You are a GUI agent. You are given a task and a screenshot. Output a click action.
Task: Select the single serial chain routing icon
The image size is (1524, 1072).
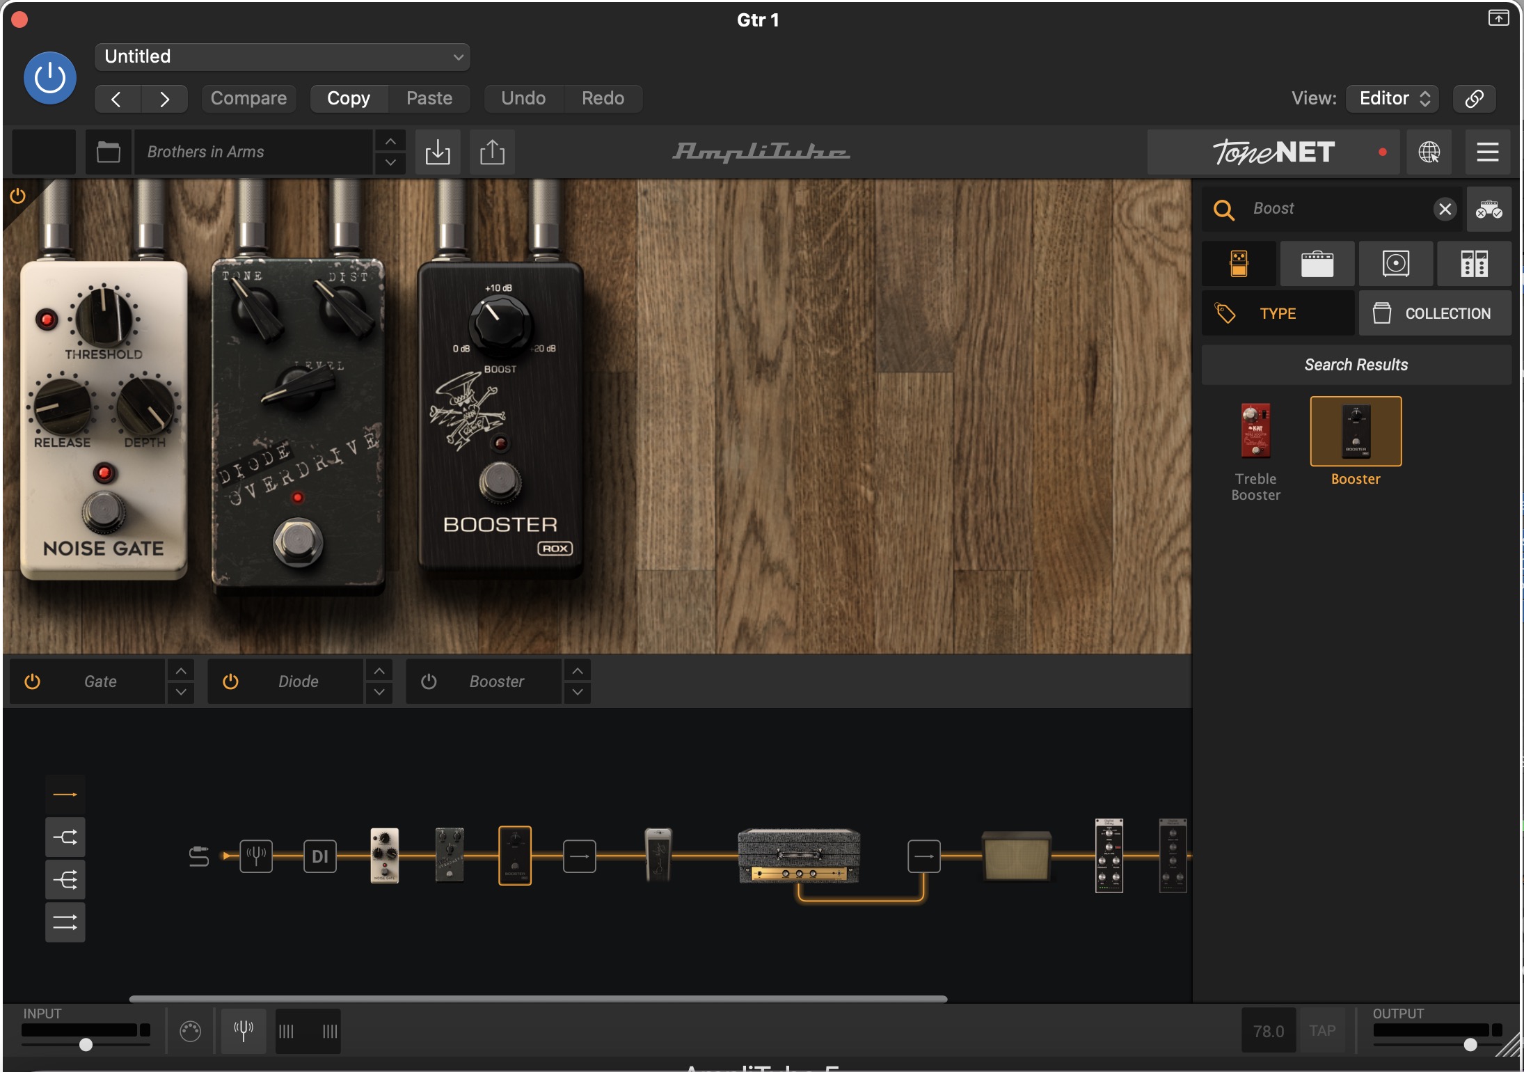point(65,794)
